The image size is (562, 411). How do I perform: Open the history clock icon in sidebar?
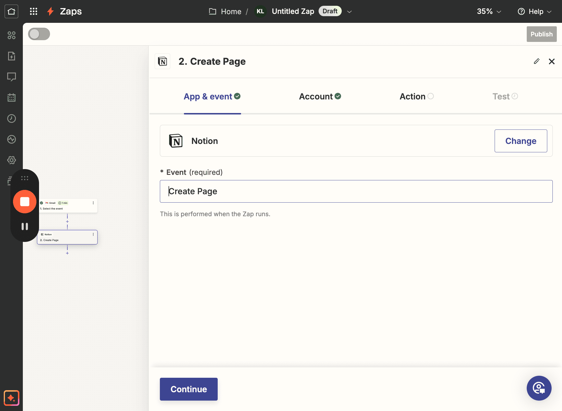pos(11,119)
